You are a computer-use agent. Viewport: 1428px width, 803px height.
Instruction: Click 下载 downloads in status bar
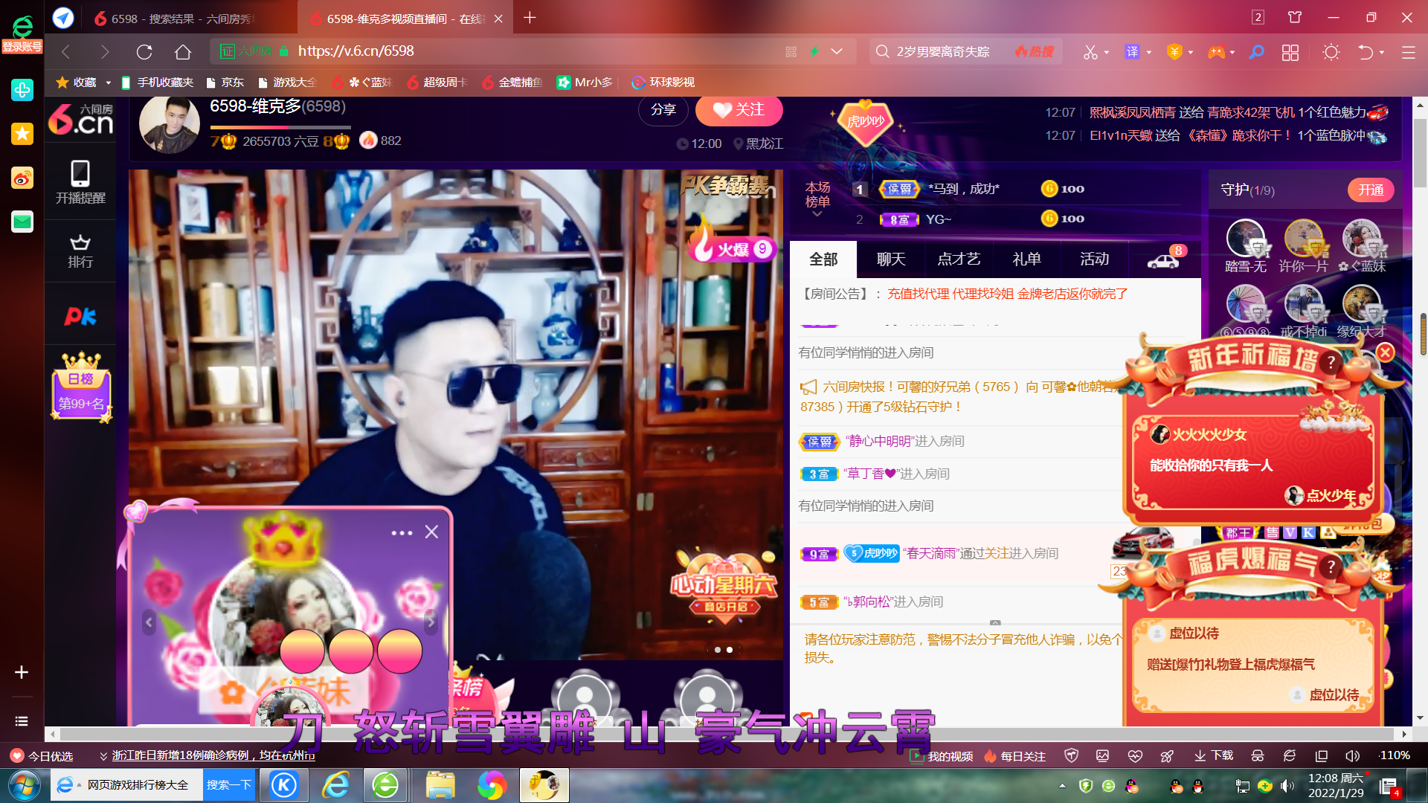click(1214, 755)
